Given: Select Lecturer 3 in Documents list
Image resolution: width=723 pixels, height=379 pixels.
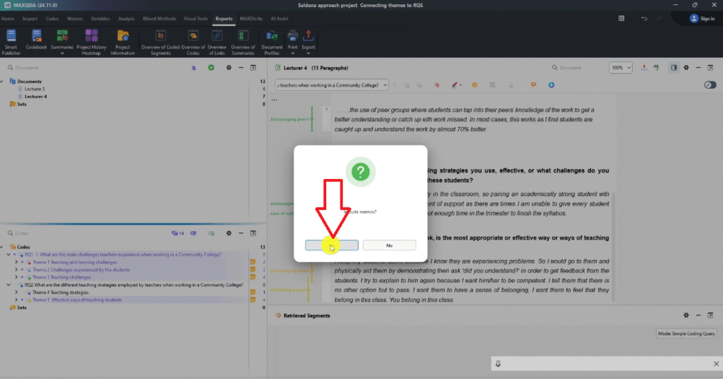Looking at the screenshot, I should [x=35, y=89].
